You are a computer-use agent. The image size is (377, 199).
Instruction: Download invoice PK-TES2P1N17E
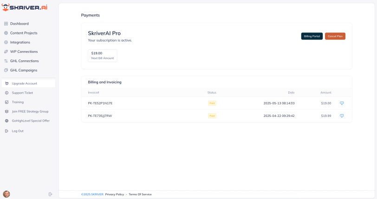342,103
